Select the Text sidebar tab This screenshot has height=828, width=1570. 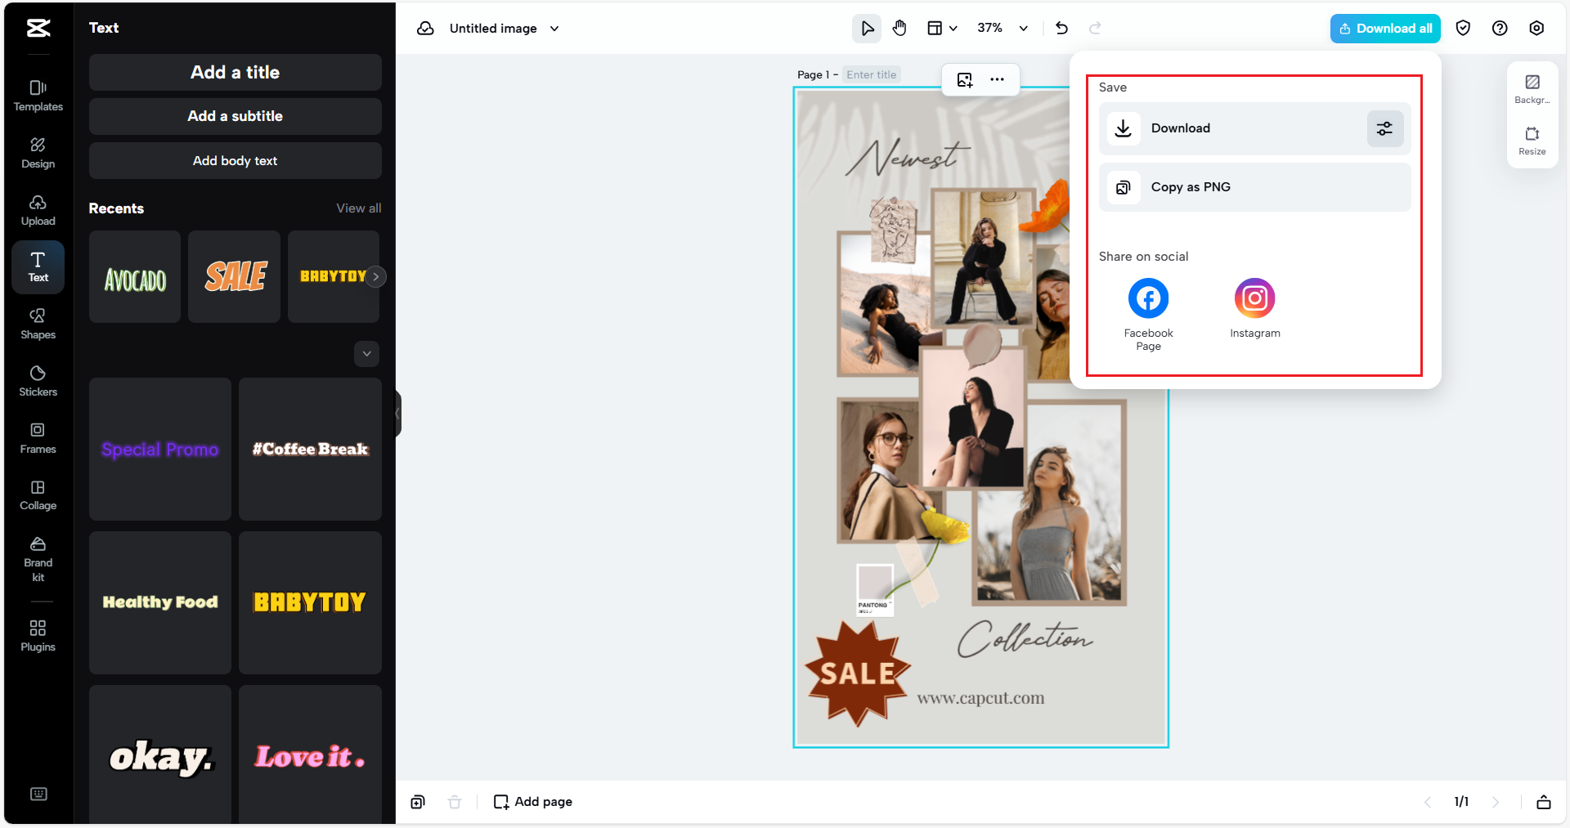pos(38,267)
